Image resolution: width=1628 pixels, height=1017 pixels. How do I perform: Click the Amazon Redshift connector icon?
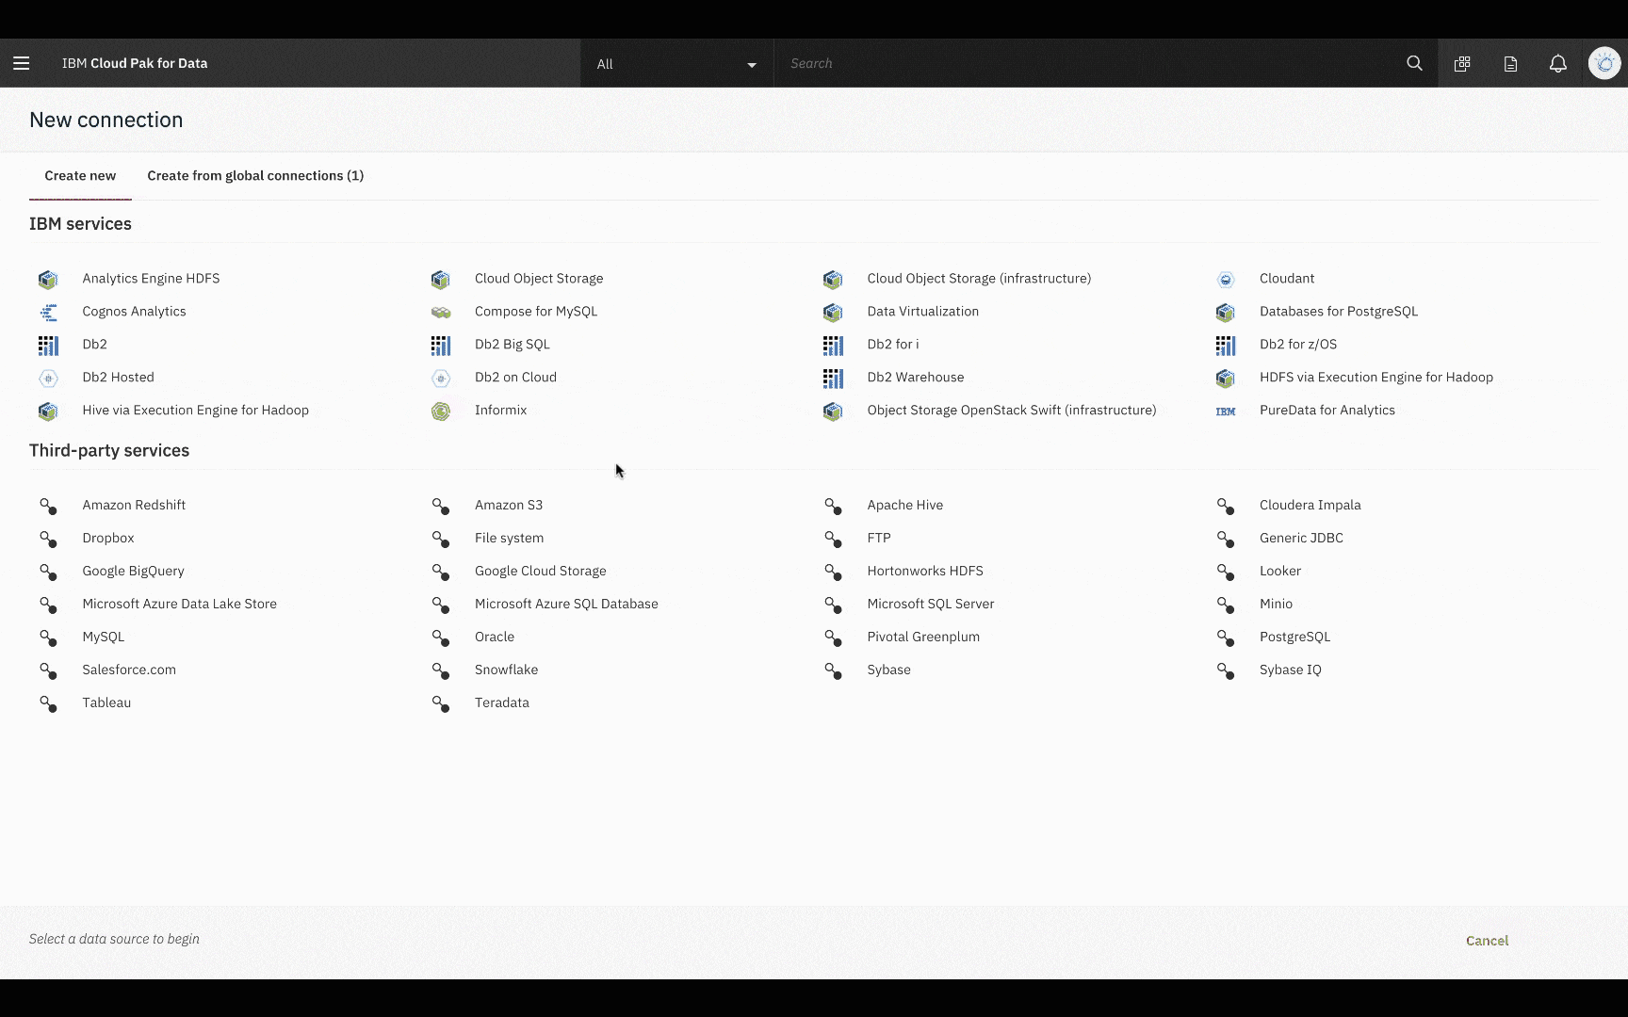48,506
